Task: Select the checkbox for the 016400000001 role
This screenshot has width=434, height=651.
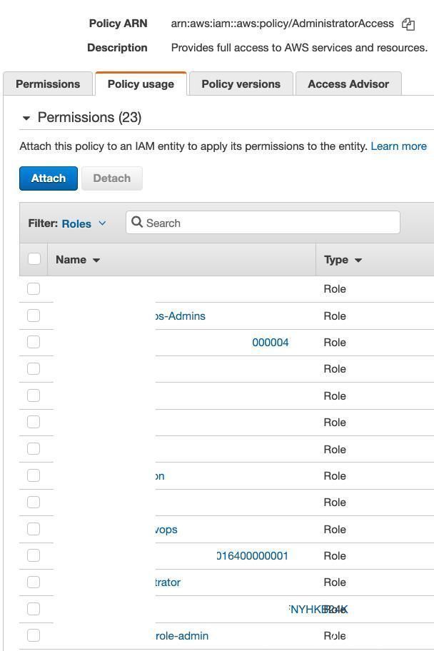Action: point(34,555)
